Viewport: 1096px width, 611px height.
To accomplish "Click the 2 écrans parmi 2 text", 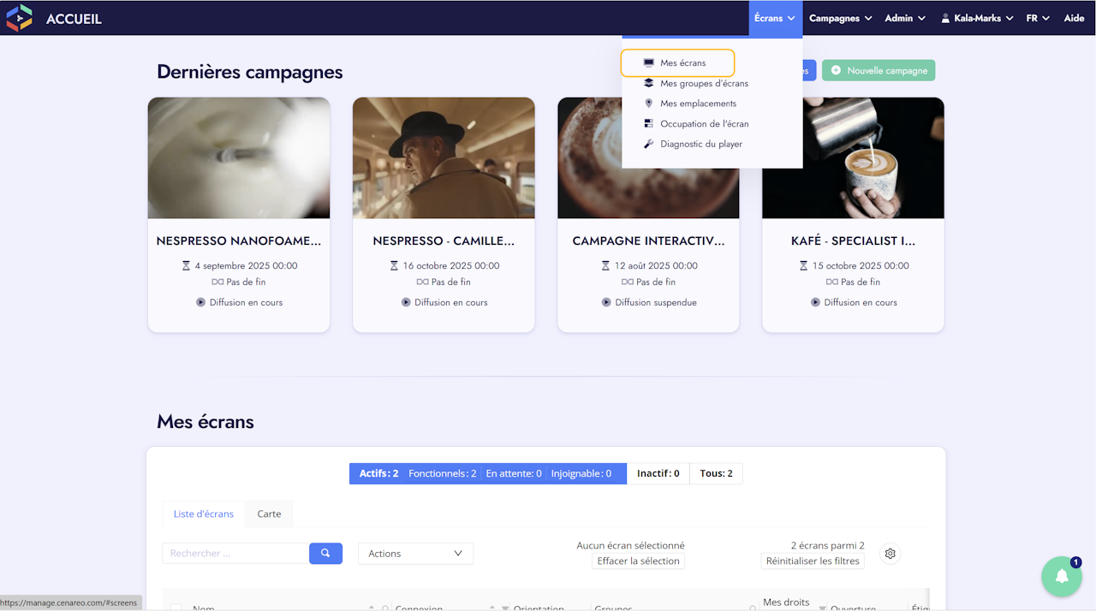I will click(827, 546).
